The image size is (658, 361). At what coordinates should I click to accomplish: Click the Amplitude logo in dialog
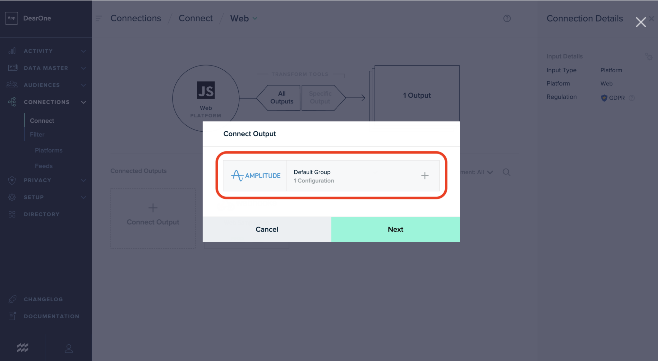pos(255,176)
